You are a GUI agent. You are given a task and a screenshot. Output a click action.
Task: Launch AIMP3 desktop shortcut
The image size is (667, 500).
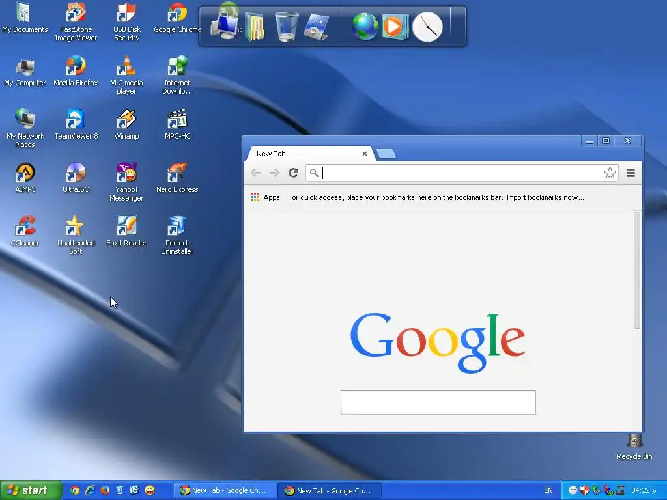click(x=25, y=178)
